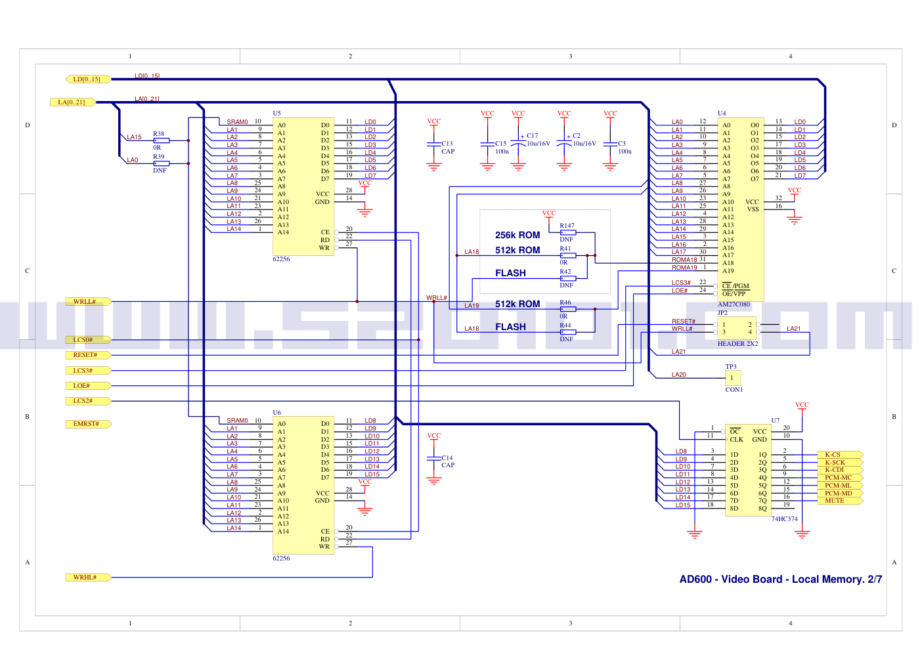
Task: Select resistor R38
Action: click(x=161, y=140)
